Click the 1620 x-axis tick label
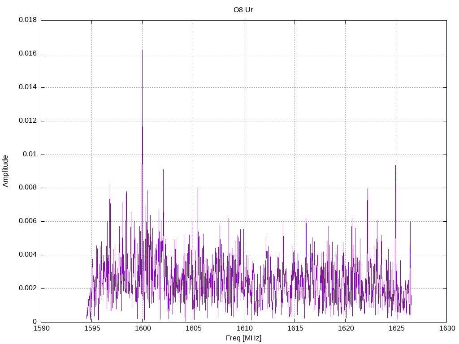The image size is (459, 344). (346, 328)
